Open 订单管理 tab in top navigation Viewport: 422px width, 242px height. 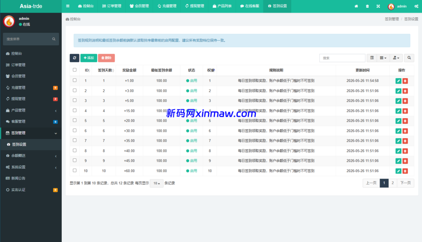pos(112,6)
